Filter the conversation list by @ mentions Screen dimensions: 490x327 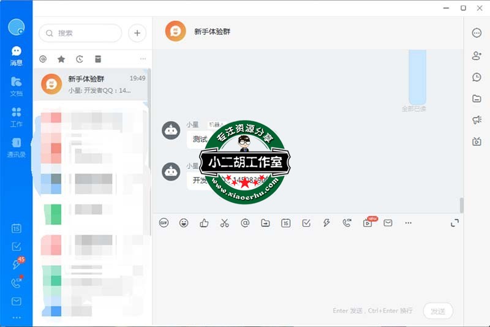[x=43, y=59]
